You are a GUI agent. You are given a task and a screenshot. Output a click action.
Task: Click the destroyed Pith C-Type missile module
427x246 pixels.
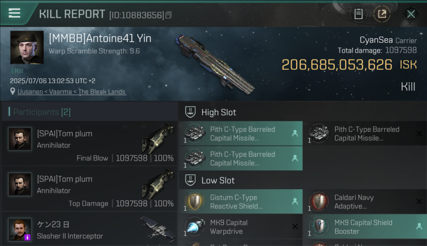tap(365, 133)
